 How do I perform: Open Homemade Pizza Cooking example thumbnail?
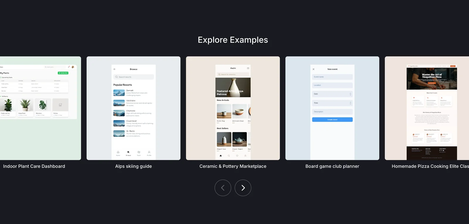tap(431, 108)
